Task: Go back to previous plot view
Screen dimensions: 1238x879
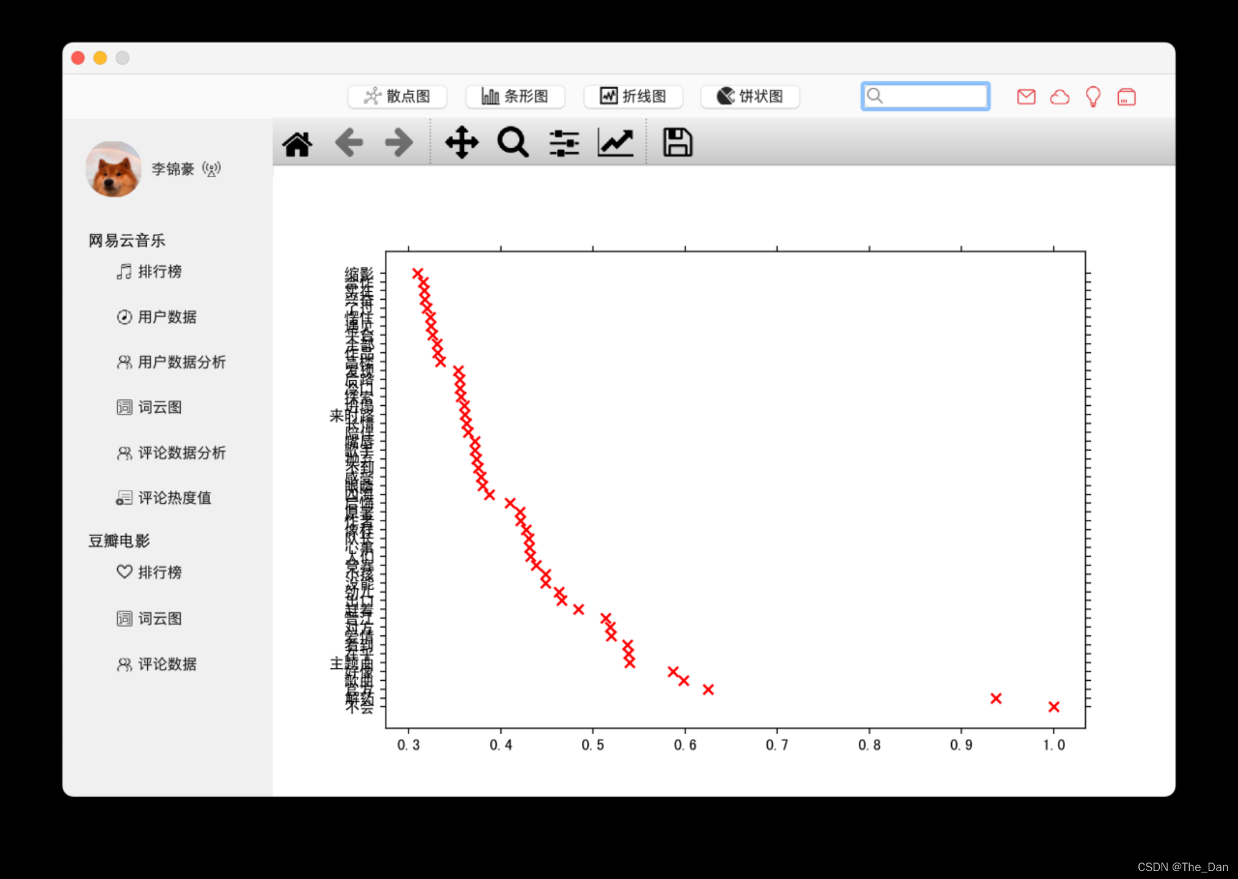Action: click(x=349, y=143)
